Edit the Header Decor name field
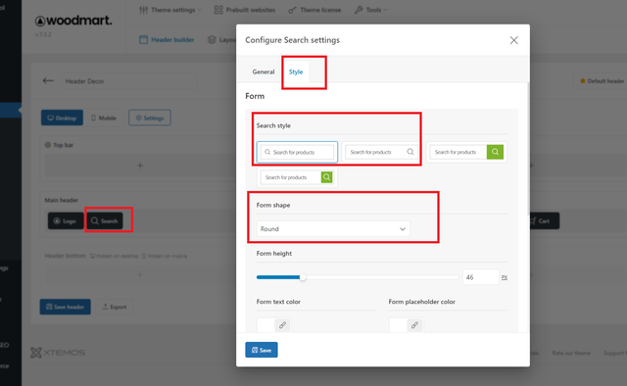 tap(128, 81)
